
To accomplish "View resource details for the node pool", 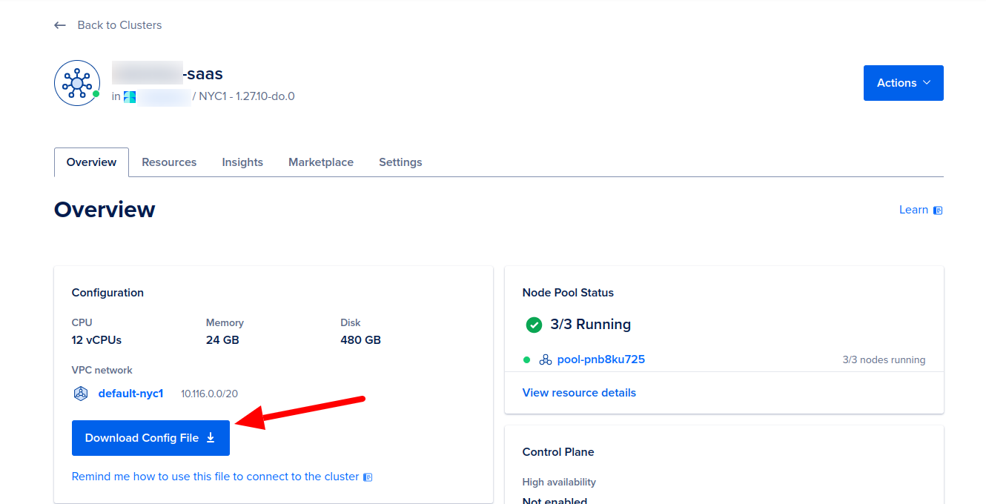I will (579, 392).
